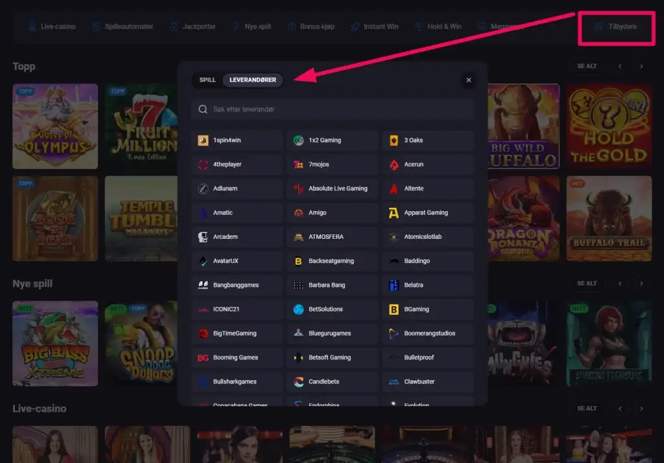The image size is (664, 463).
Task: Select the Baddingo provider
Action: [428, 261]
